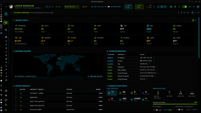Click the collapse arrows icon in header

(x=179, y=7)
